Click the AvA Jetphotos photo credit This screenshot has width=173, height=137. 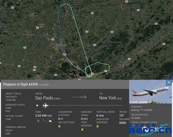point(140,102)
